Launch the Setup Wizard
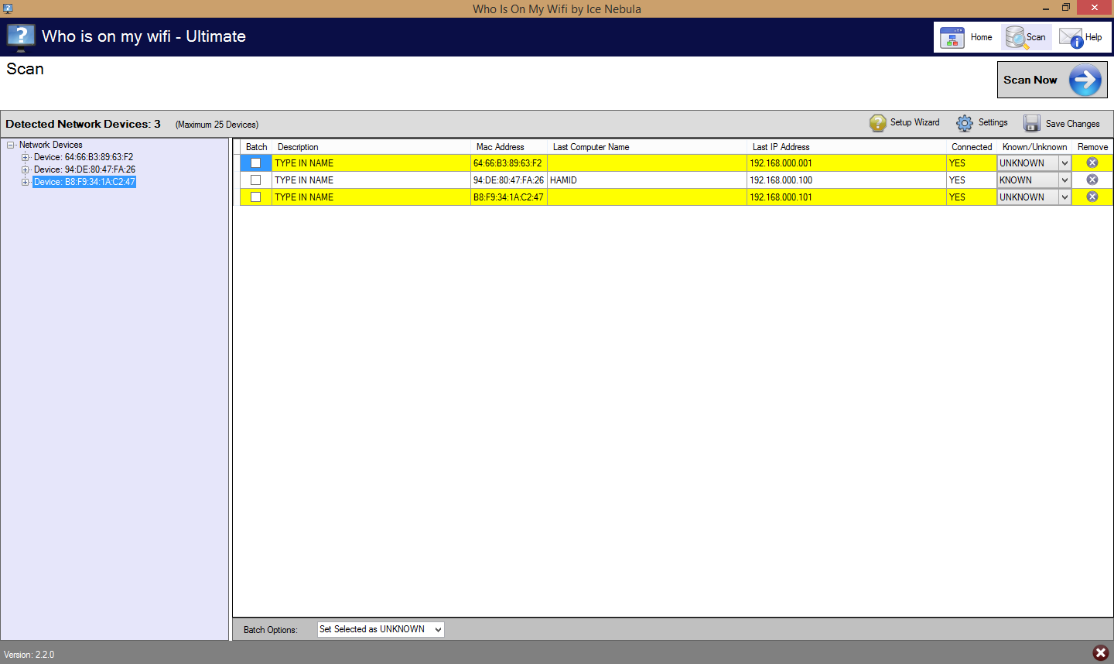This screenshot has width=1114, height=664. pyautogui.click(x=905, y=123)
